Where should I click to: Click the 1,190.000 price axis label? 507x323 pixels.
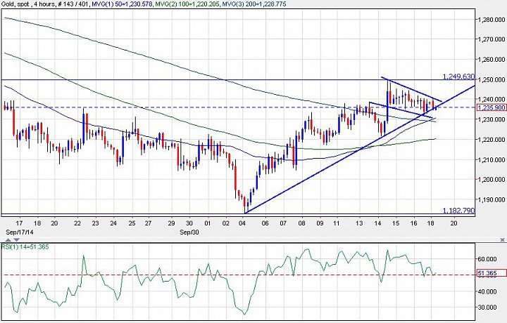point(492,200)
